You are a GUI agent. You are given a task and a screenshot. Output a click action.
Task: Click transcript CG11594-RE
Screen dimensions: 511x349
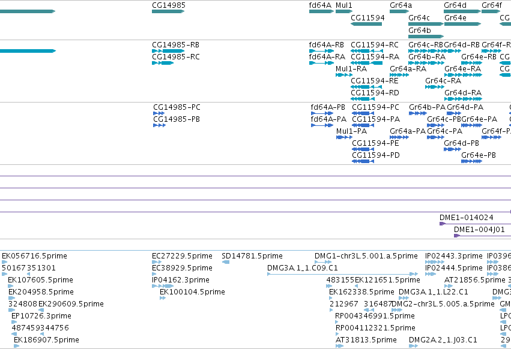click(366, 87)
